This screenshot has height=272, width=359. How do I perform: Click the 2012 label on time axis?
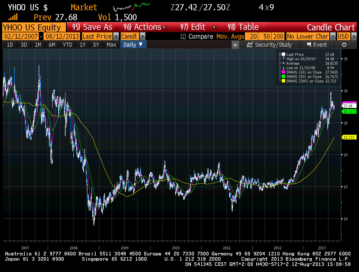pos(278,248)
